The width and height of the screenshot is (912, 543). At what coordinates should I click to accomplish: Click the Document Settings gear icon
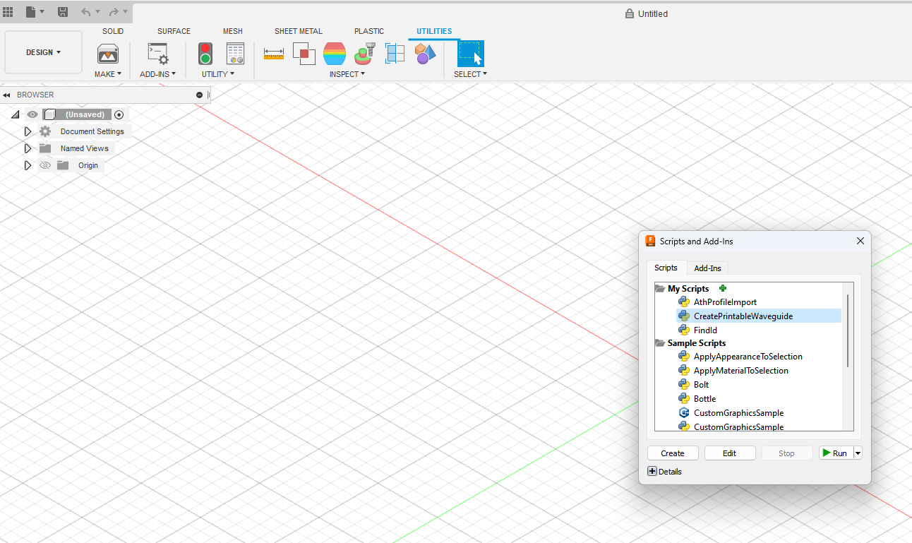point(45,131)
